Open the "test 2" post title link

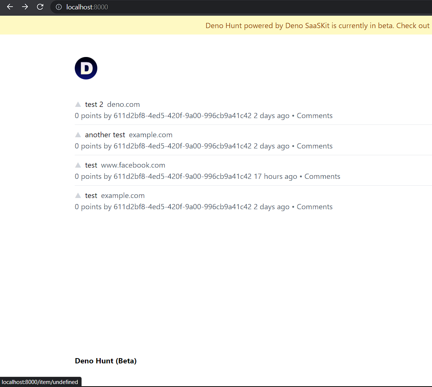click(x=94, y=104)
